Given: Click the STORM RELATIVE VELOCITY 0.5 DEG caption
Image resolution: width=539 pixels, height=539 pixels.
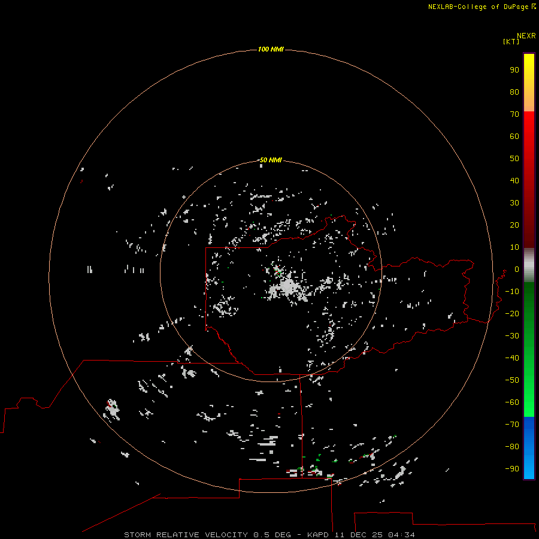Looking at the screenshot, I should (207, 535).
